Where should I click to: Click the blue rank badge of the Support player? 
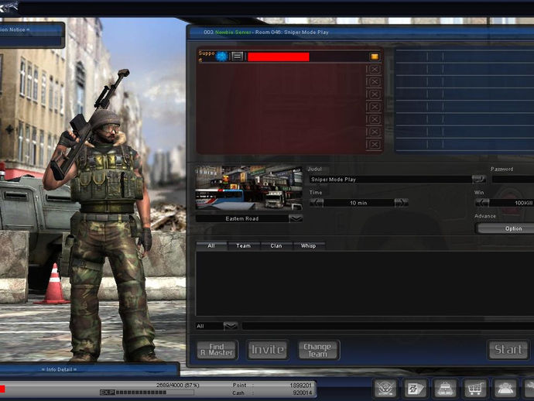[x=221, y=57]
